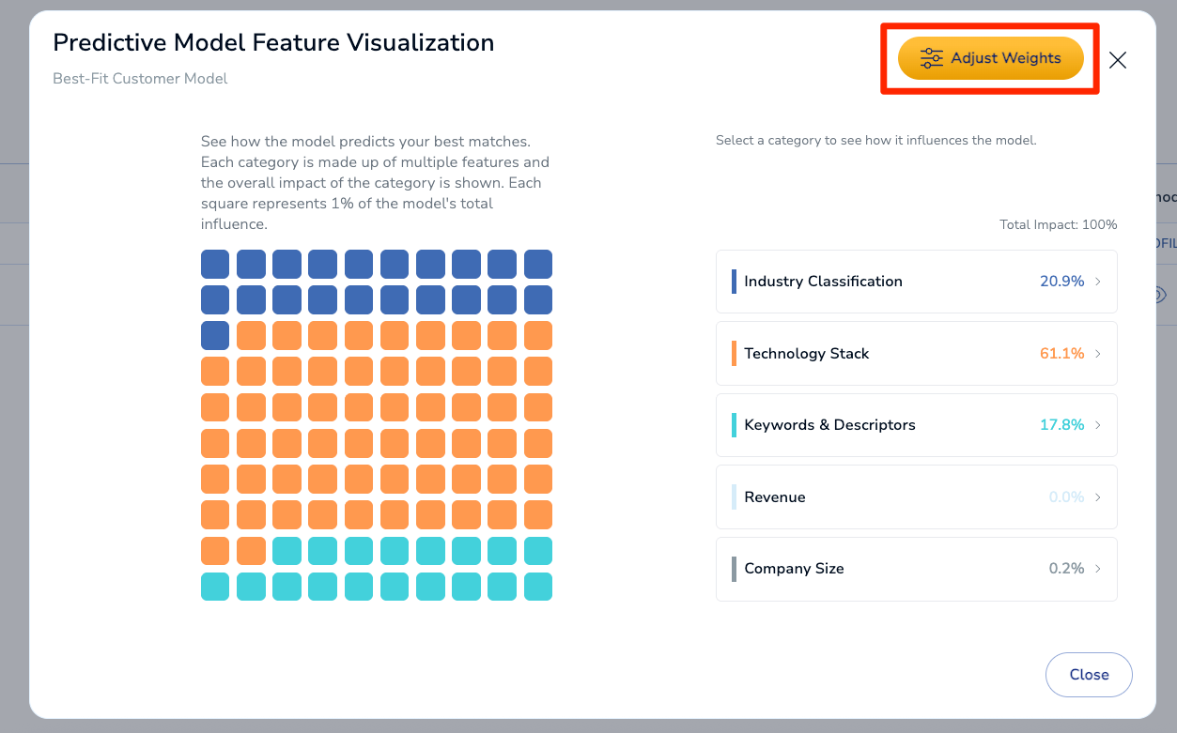Expand Keywords & Descriptors chevron
This screenshot has height=733, width=1177.
pyautogui.click(x=1098, y=425)
